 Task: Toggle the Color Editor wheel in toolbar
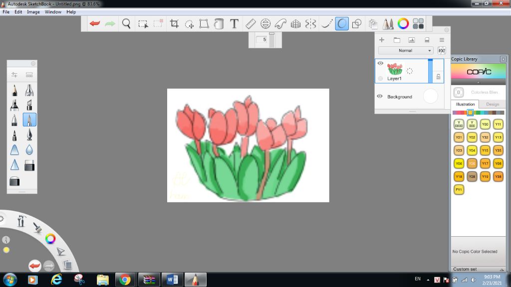403,23
